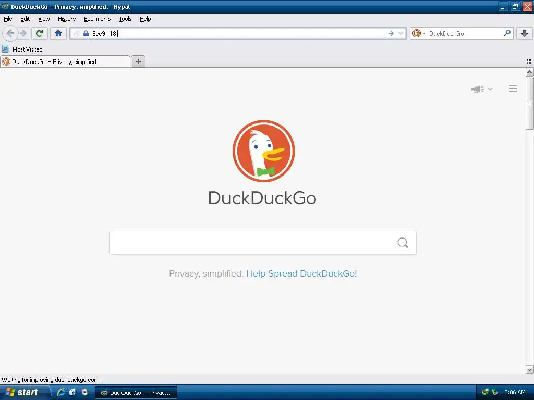Viewport: 534px width, 400px height.
Task: Click the padlock security icon in address bar
Action: pos(86,33)
